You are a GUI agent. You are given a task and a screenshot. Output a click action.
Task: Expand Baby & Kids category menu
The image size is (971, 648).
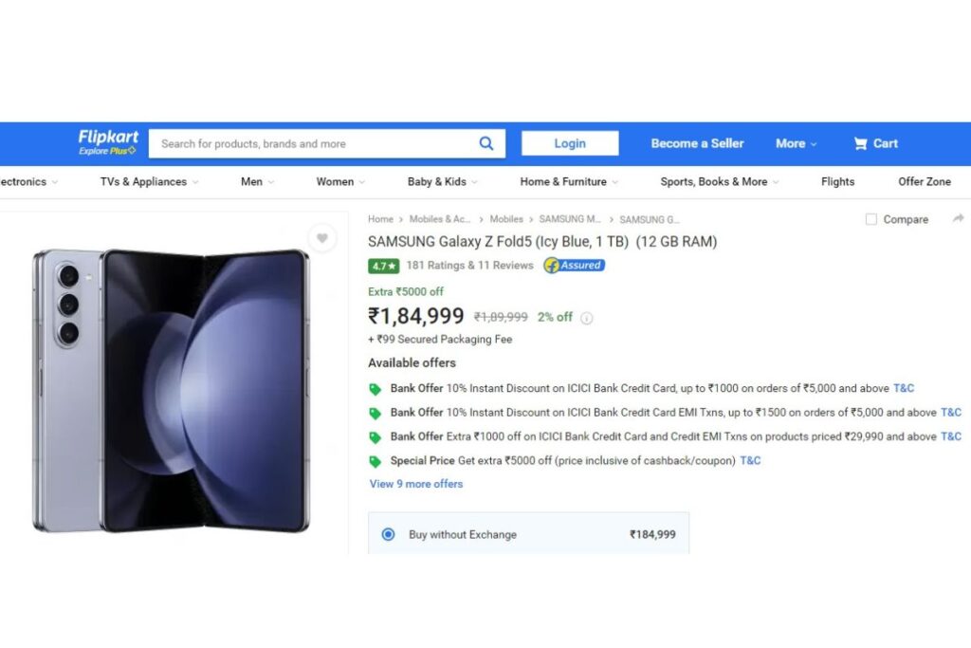point(442,181)
